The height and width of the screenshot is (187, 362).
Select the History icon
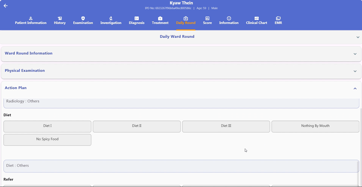tap(60, 18)
